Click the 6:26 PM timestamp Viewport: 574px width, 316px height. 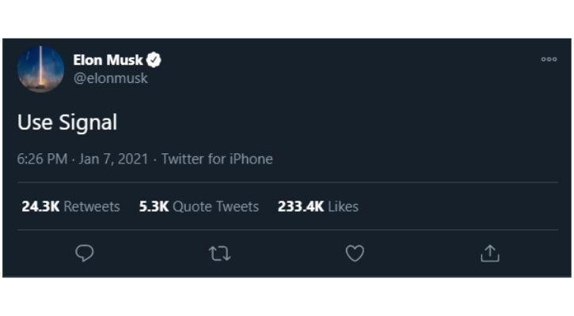click(x=42, y=159)
